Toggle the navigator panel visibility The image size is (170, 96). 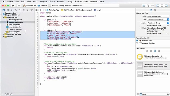[x=158, y=6]
